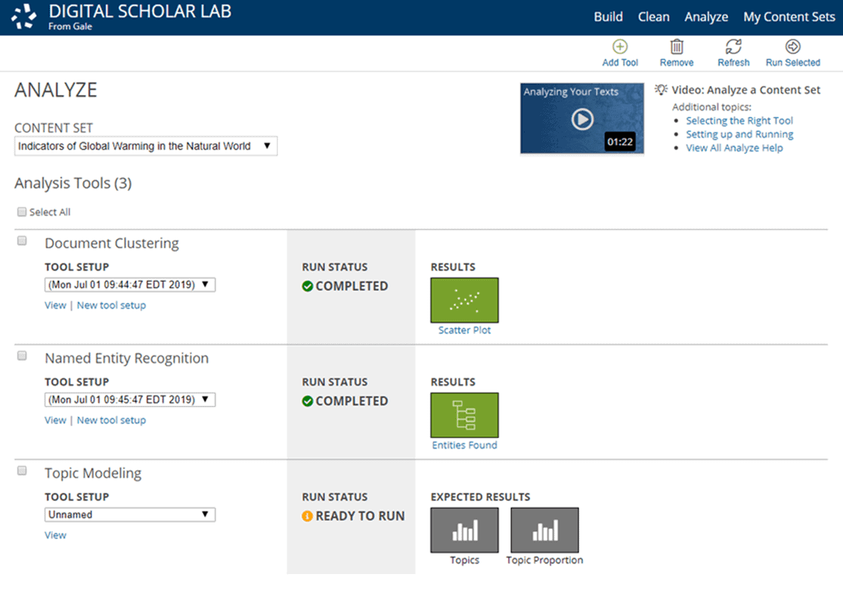View the Topic Proportion expected results icon
The width and height of the screenshot is (843, 596).
point(544,529)
